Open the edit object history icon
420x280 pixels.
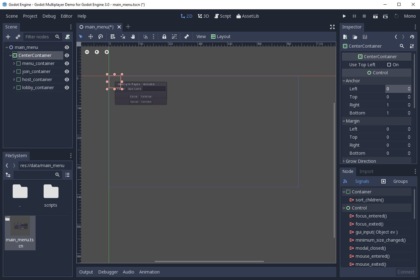(412, 37)
